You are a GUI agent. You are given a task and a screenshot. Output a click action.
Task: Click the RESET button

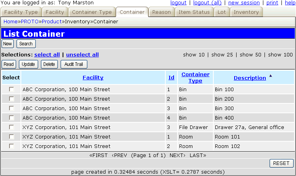[281, 163]
